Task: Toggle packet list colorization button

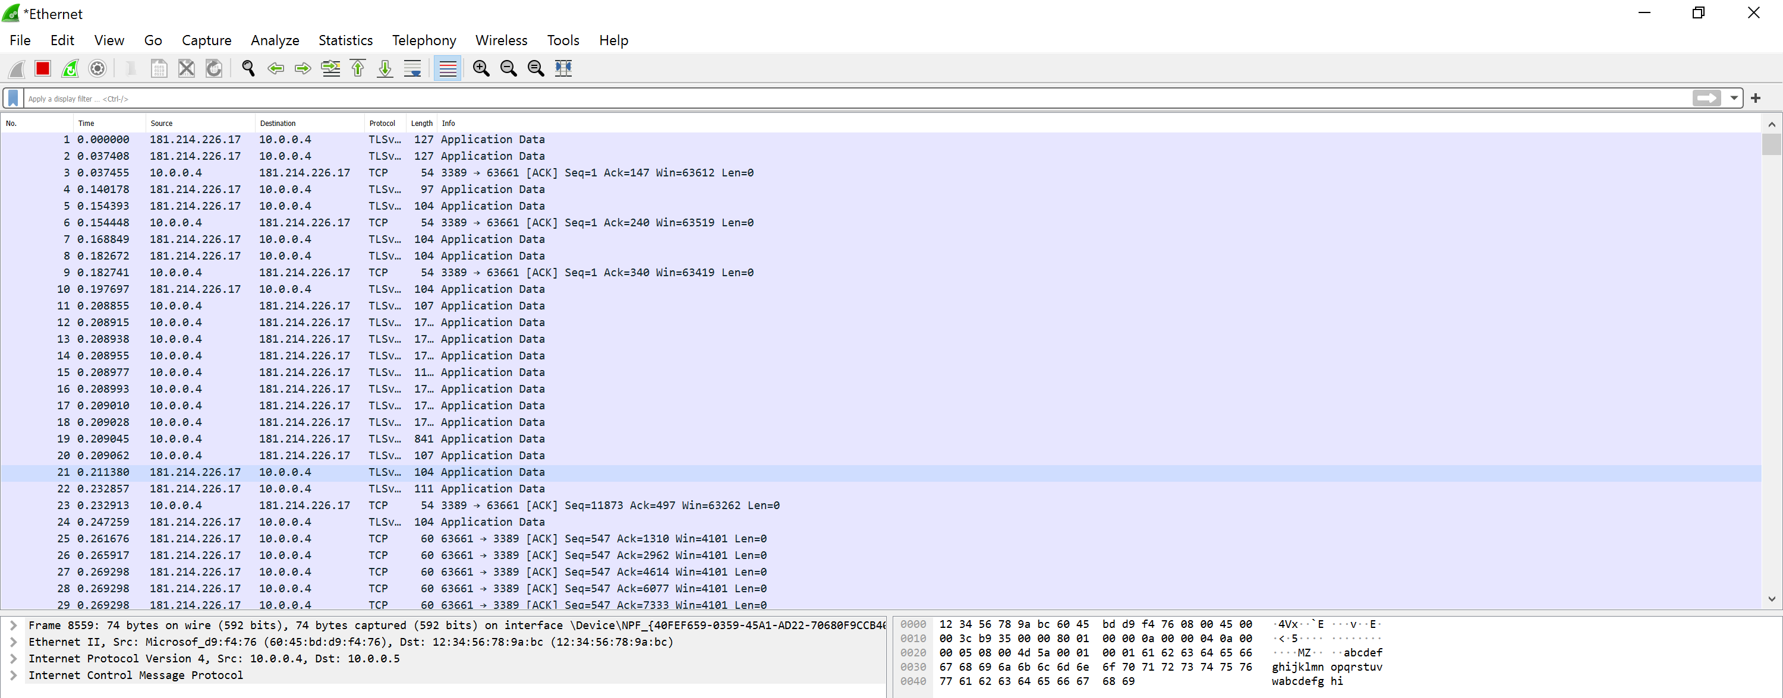Action: [448, 68]
